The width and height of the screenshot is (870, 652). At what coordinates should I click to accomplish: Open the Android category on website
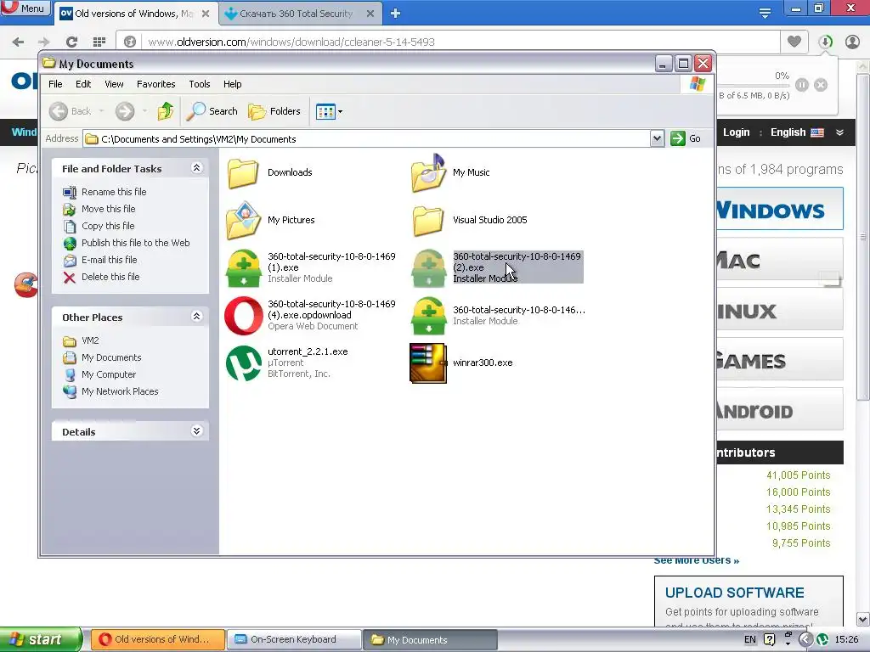[x=779, y=410]
